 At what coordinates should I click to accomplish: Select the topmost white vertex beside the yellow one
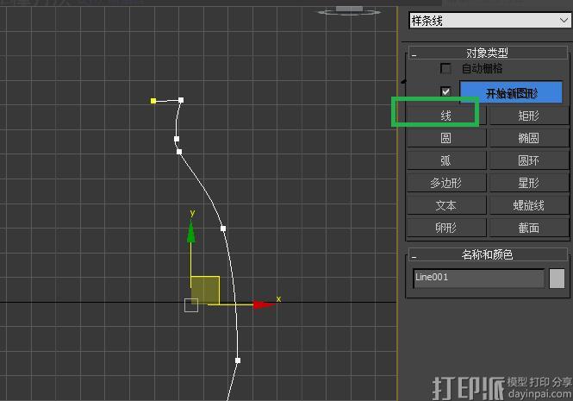pos(181,100)
